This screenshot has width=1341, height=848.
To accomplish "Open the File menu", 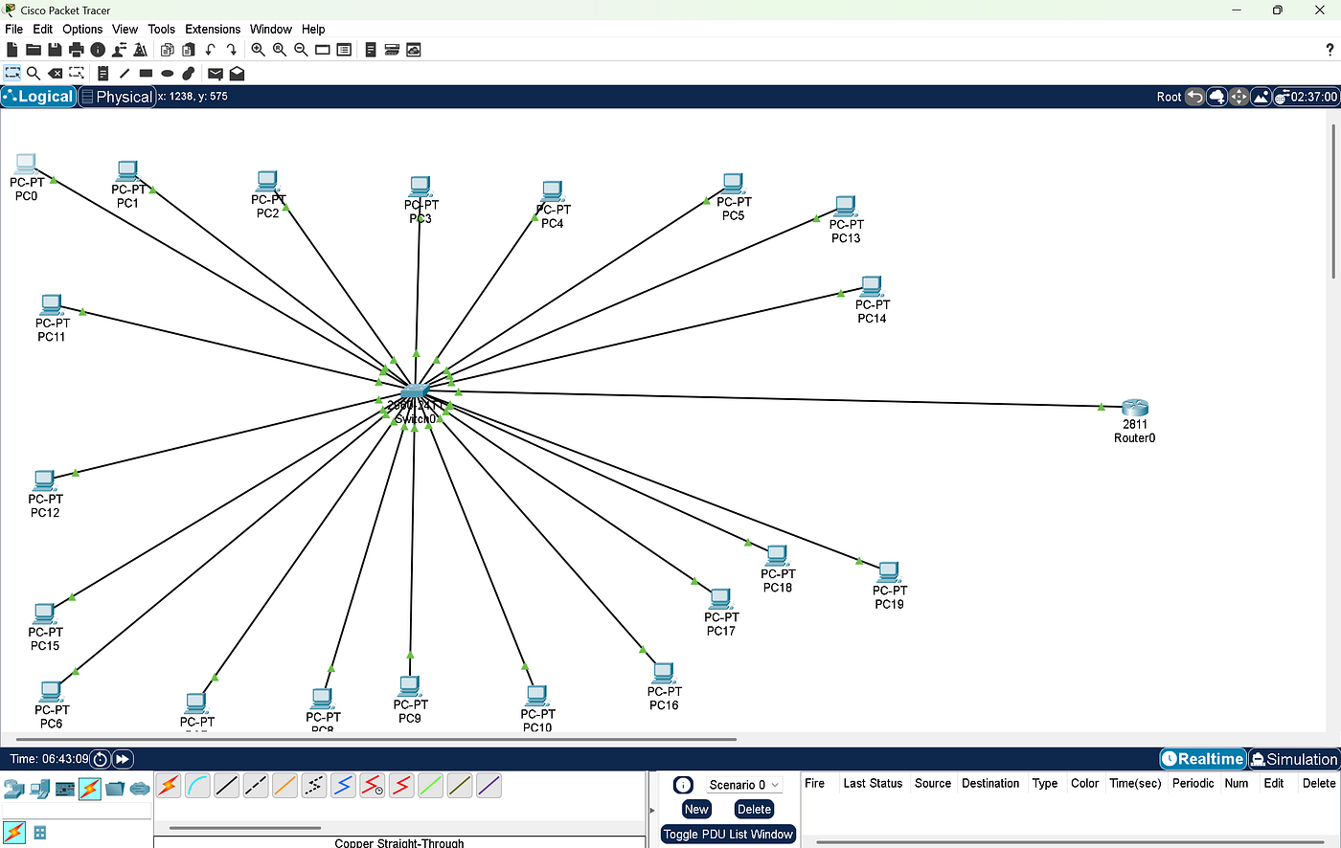I will (x=13, y=29).
